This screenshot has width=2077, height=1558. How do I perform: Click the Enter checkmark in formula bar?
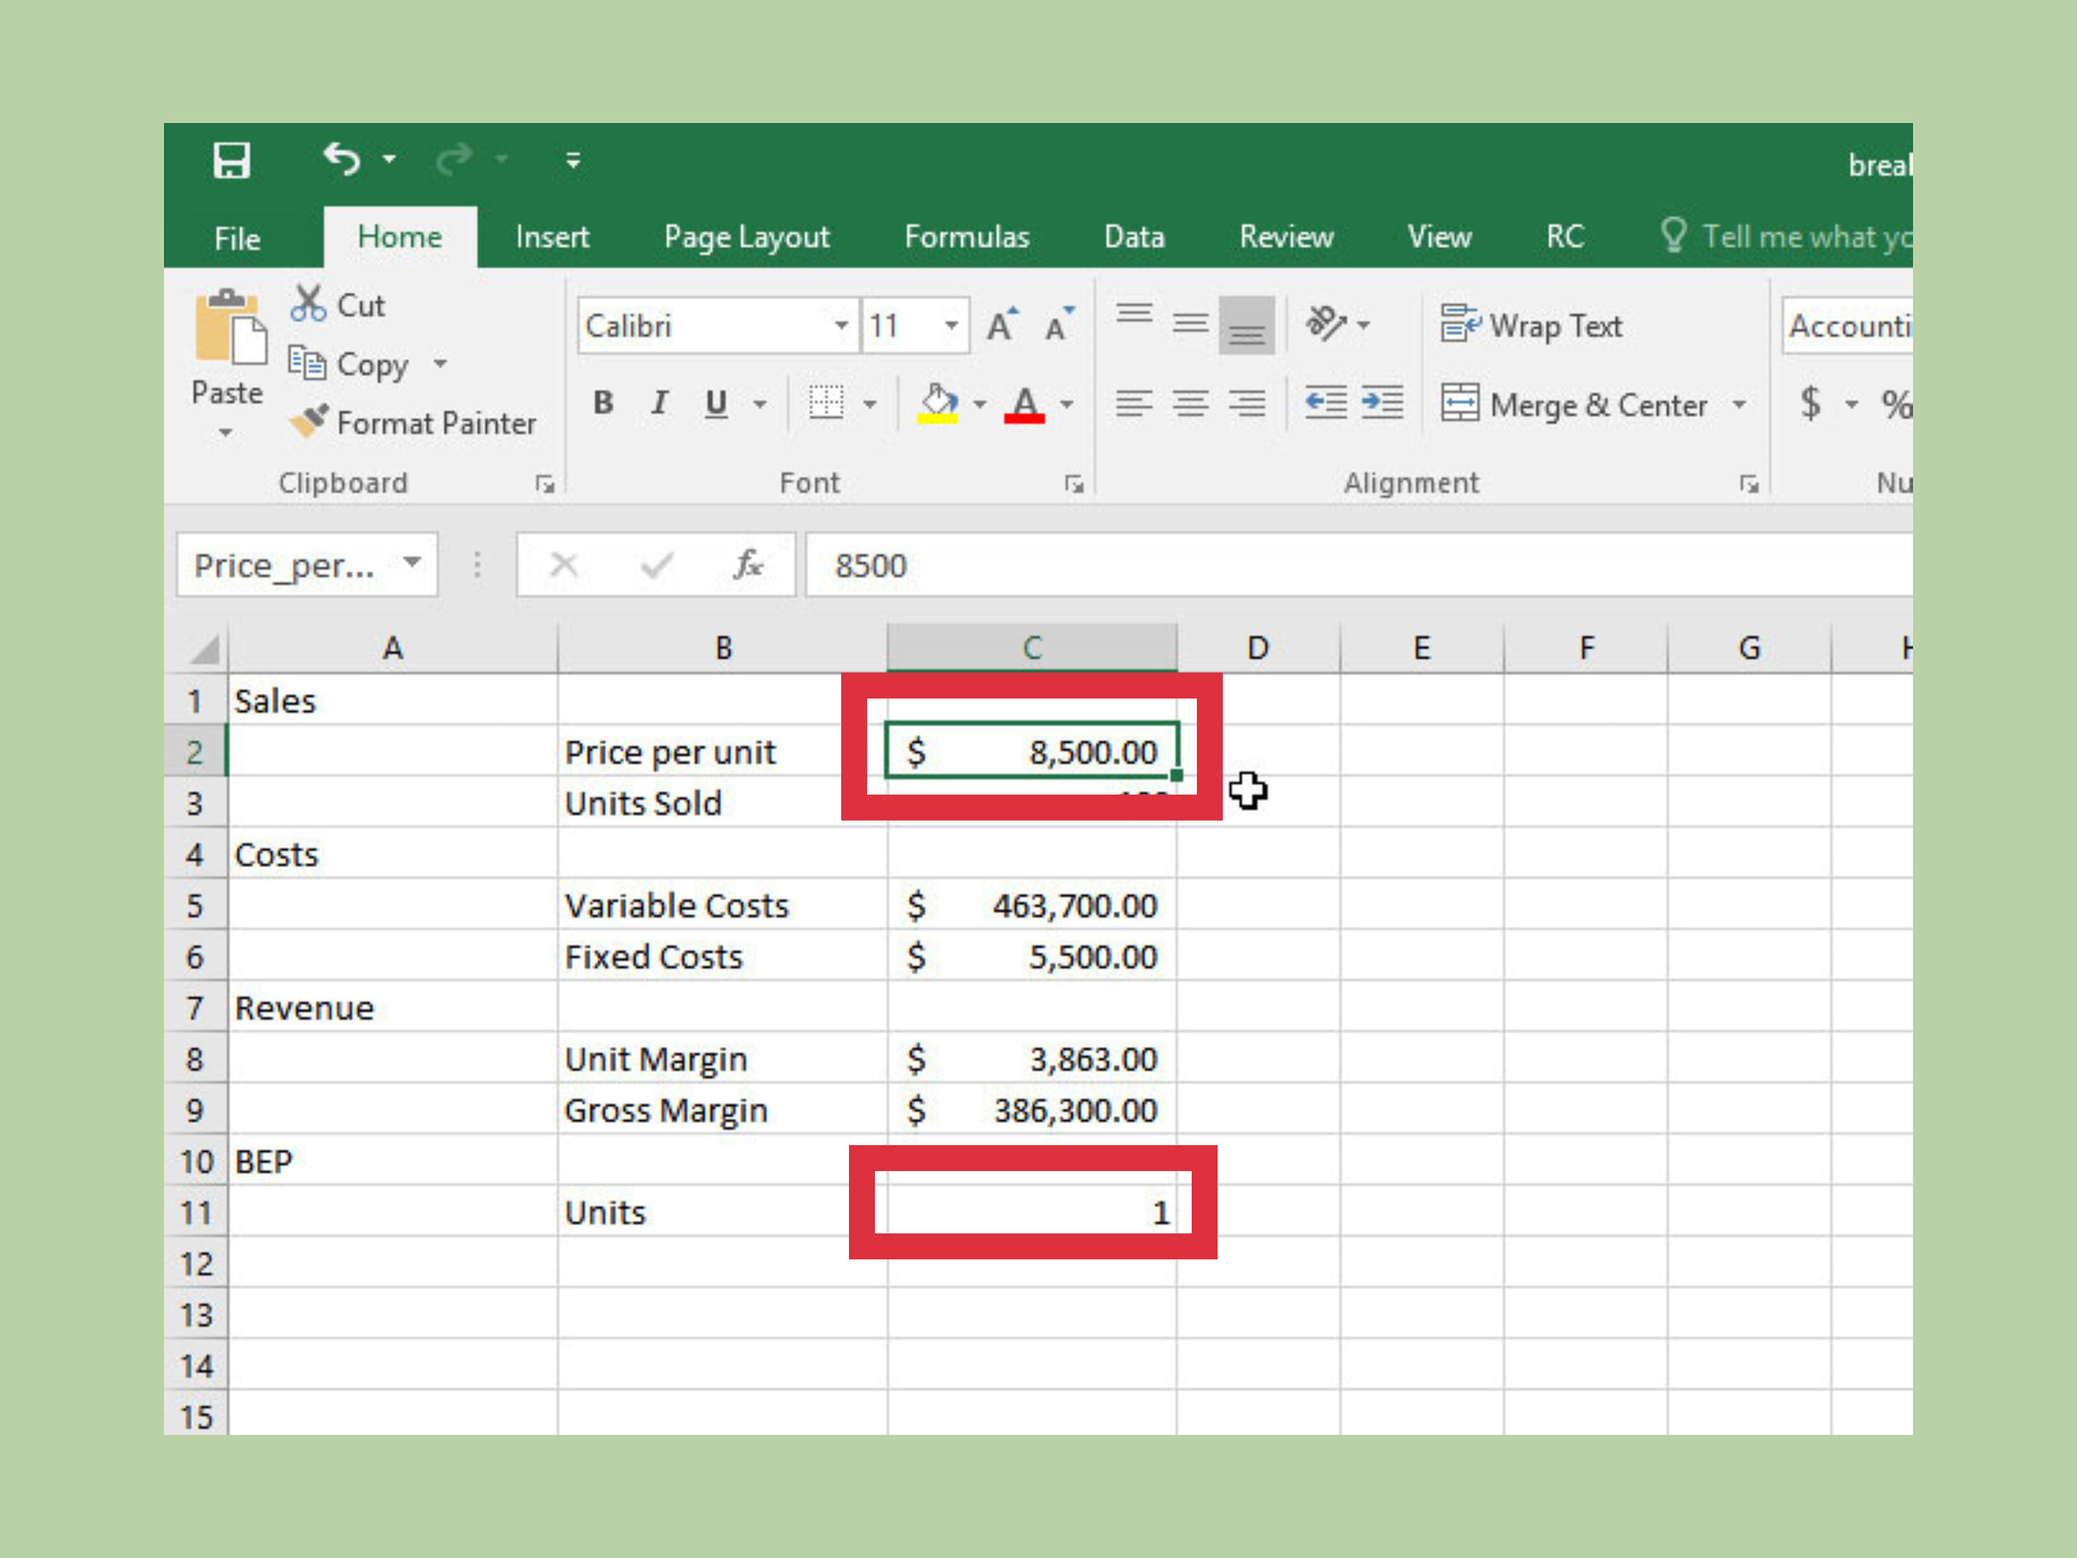click(656, 564)
